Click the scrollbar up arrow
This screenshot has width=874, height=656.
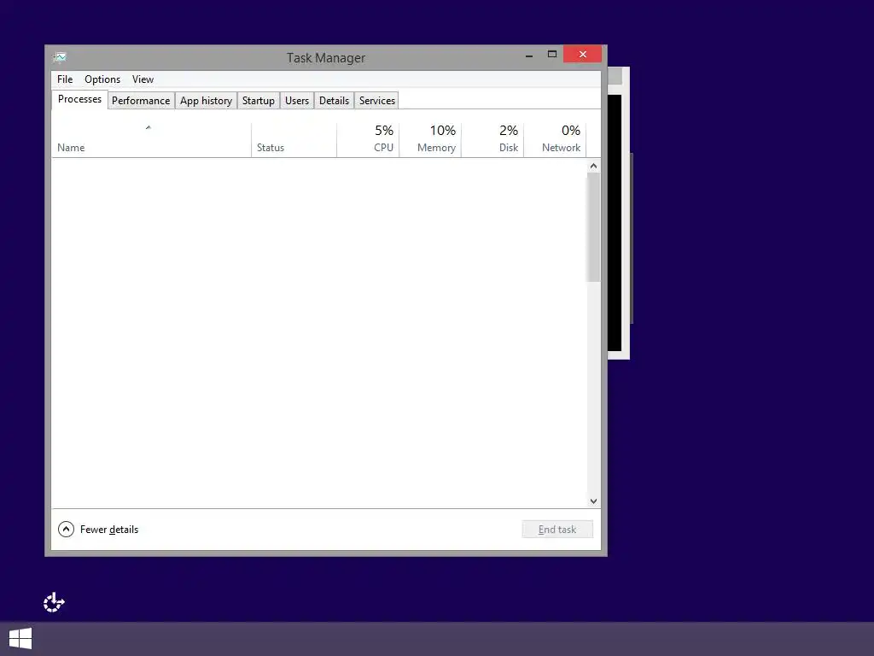(x=594, y=166)
